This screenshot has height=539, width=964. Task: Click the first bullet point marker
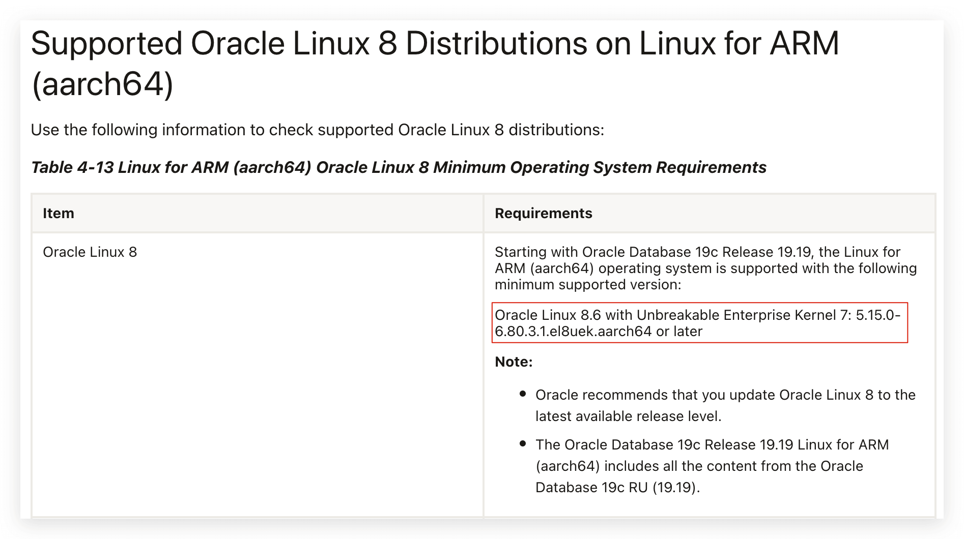coord(523,394)
